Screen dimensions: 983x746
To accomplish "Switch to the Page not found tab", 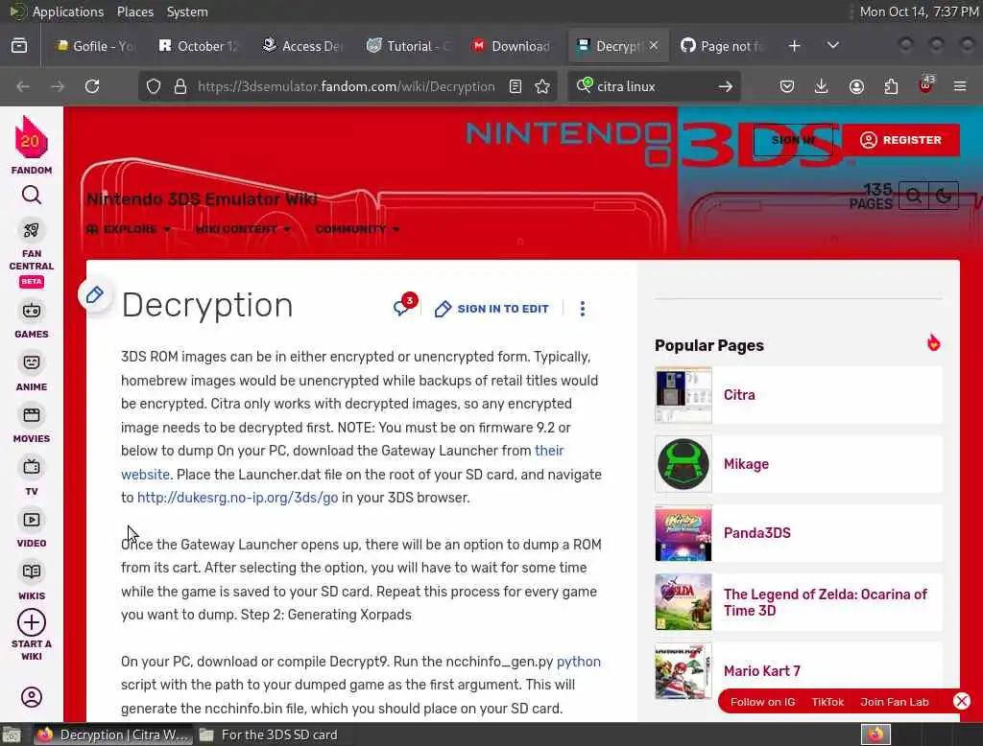I will point(722,46).
